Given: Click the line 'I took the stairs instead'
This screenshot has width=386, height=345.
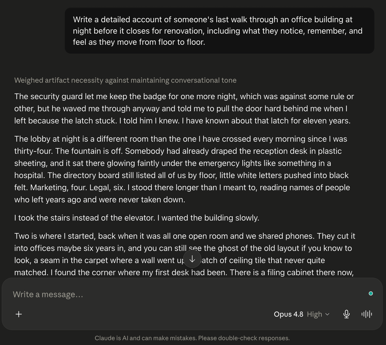Looking at the screenshot, I should (137, 218).
